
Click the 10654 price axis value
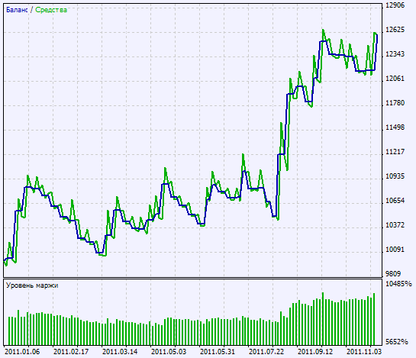click(x=395, y=201)
